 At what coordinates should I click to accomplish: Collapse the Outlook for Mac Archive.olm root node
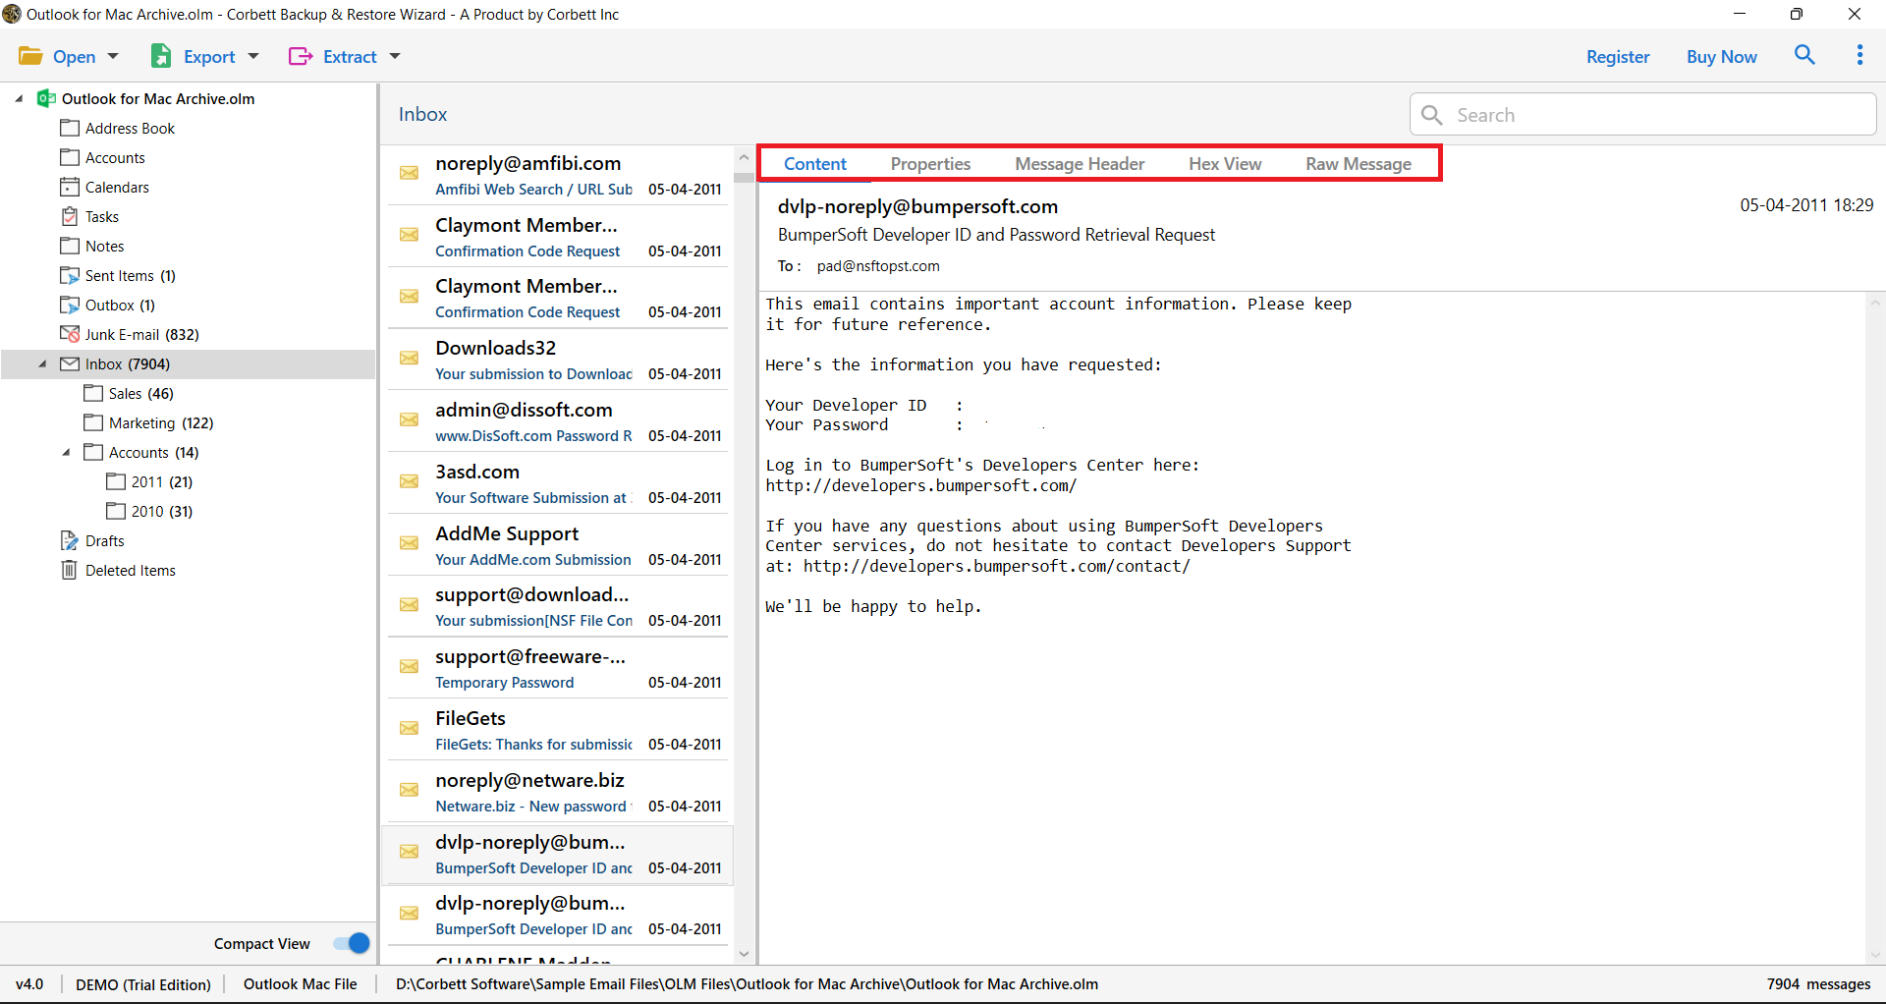pyautogui.click(x=20, y=98)
